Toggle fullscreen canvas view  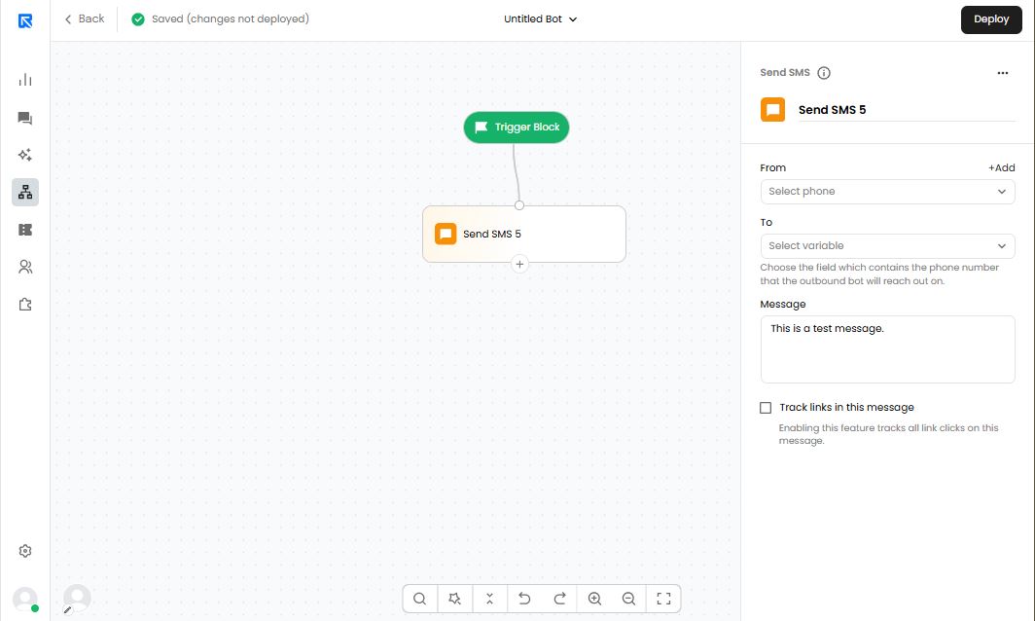click(663, 599)
